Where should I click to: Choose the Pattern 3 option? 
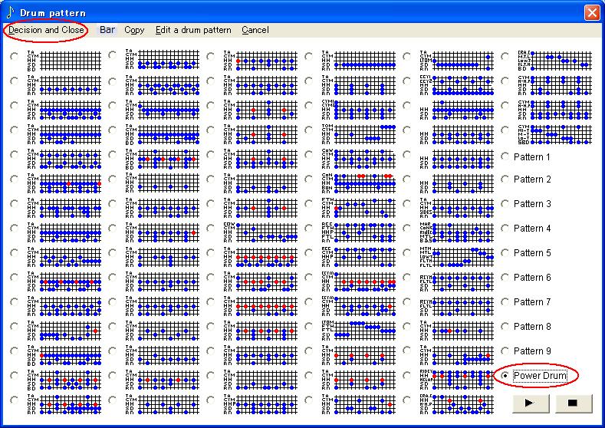505,204
